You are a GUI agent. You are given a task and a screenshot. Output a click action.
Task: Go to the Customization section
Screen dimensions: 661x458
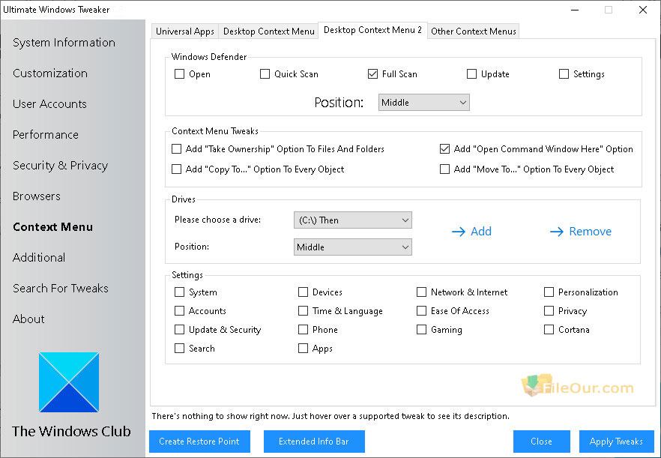50,73
